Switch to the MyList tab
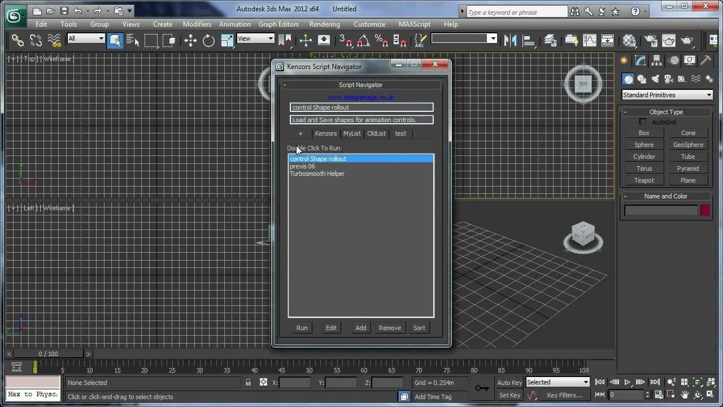Screen dimensions: 723x407 point(352,133)
